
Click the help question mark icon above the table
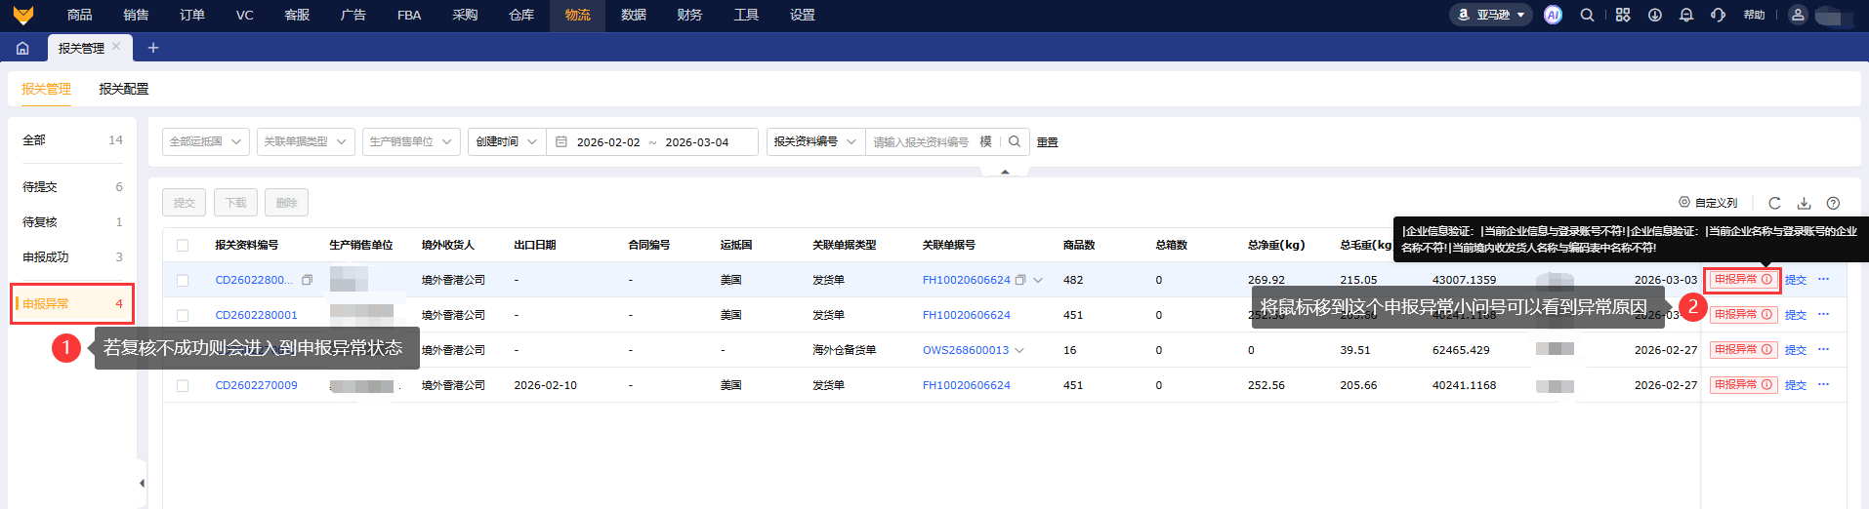(x=1833, y=203)
